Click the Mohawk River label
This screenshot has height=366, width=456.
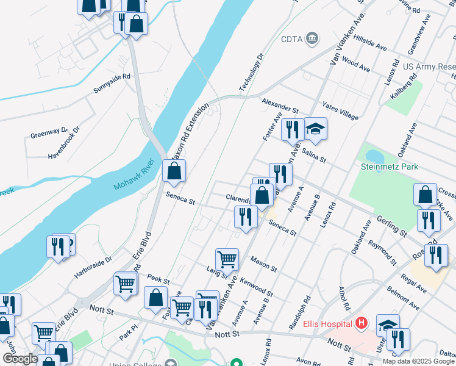[134, 174]
